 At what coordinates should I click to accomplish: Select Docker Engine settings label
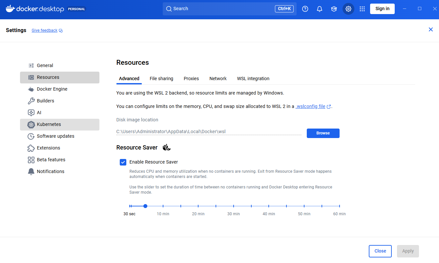(52, 89)
